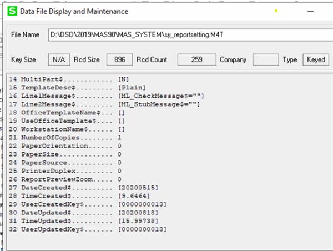This screenshot has height=251, width=333.
Task: Select the 23 PaperSize row
Action: click(65, 154)
